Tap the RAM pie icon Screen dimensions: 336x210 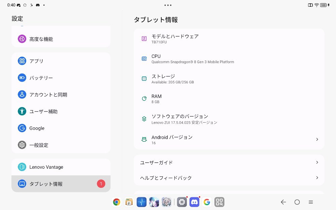[x=144, y=98]
